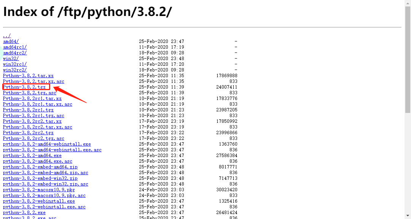Download Python-3.8.2.tar.xz
The image size is (411, 219).
click(28, 76)
